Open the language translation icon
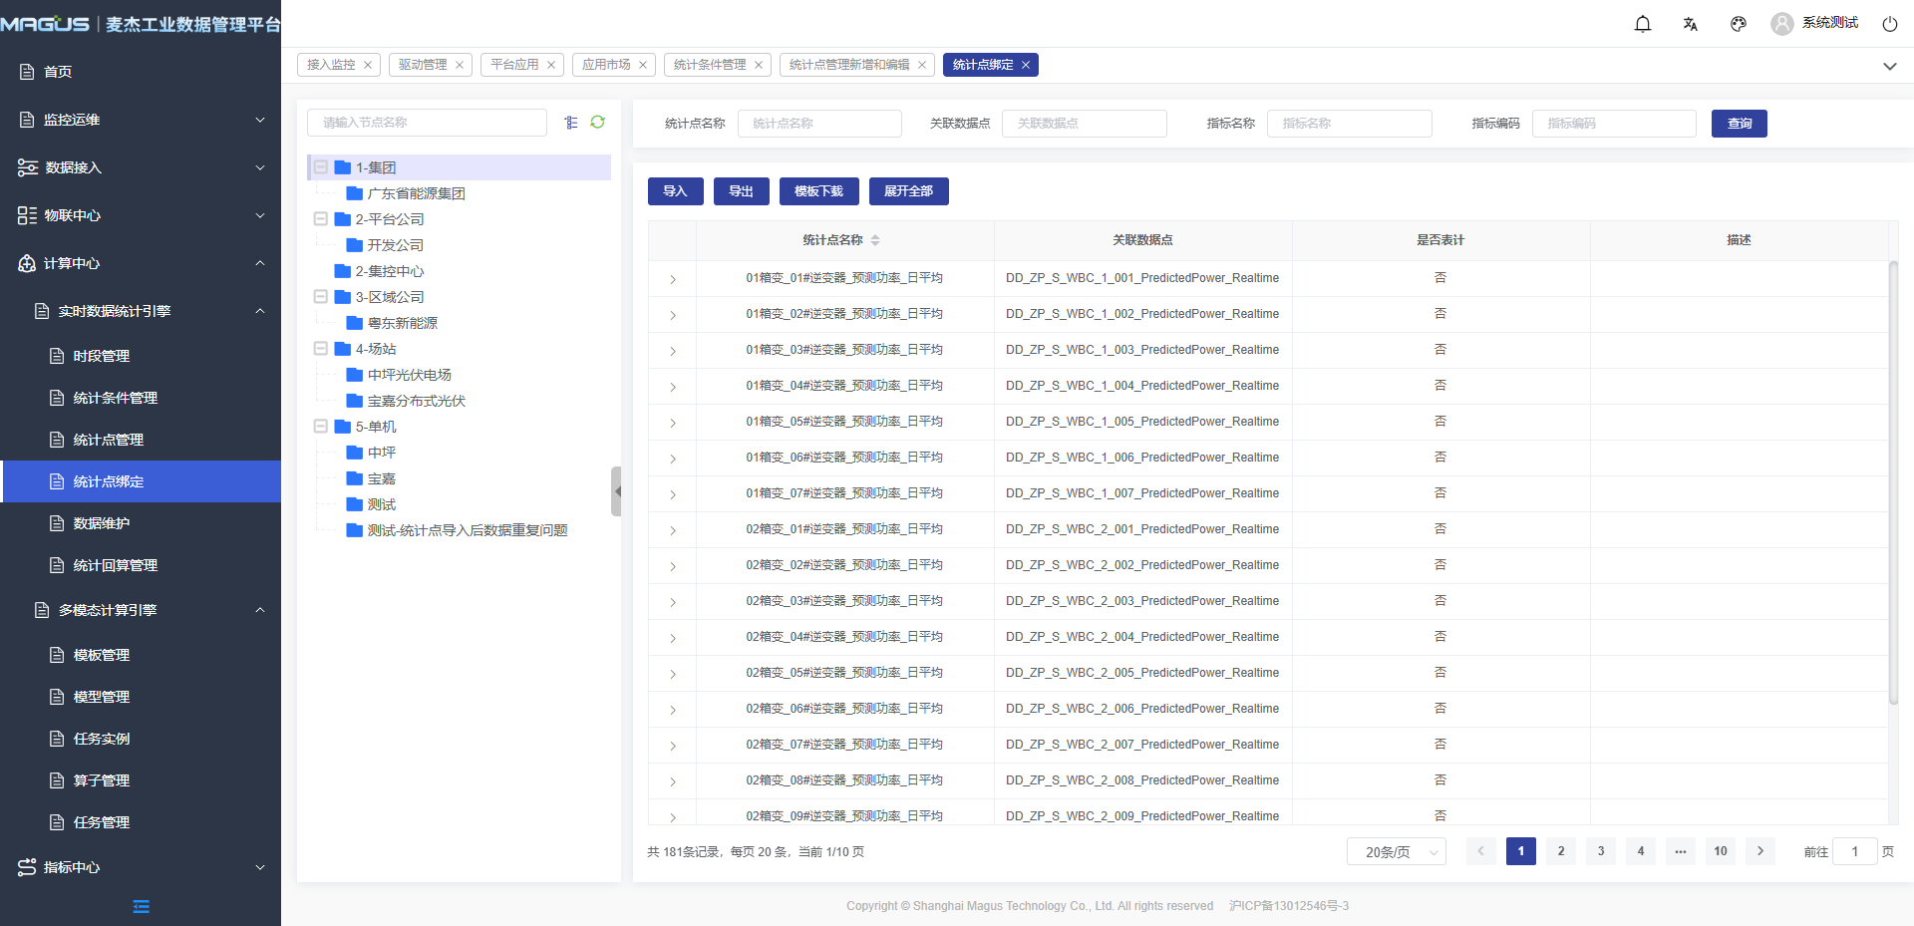Image resolution: width=1914 pixels, height=926 pixels. [x=1691, y=24]
